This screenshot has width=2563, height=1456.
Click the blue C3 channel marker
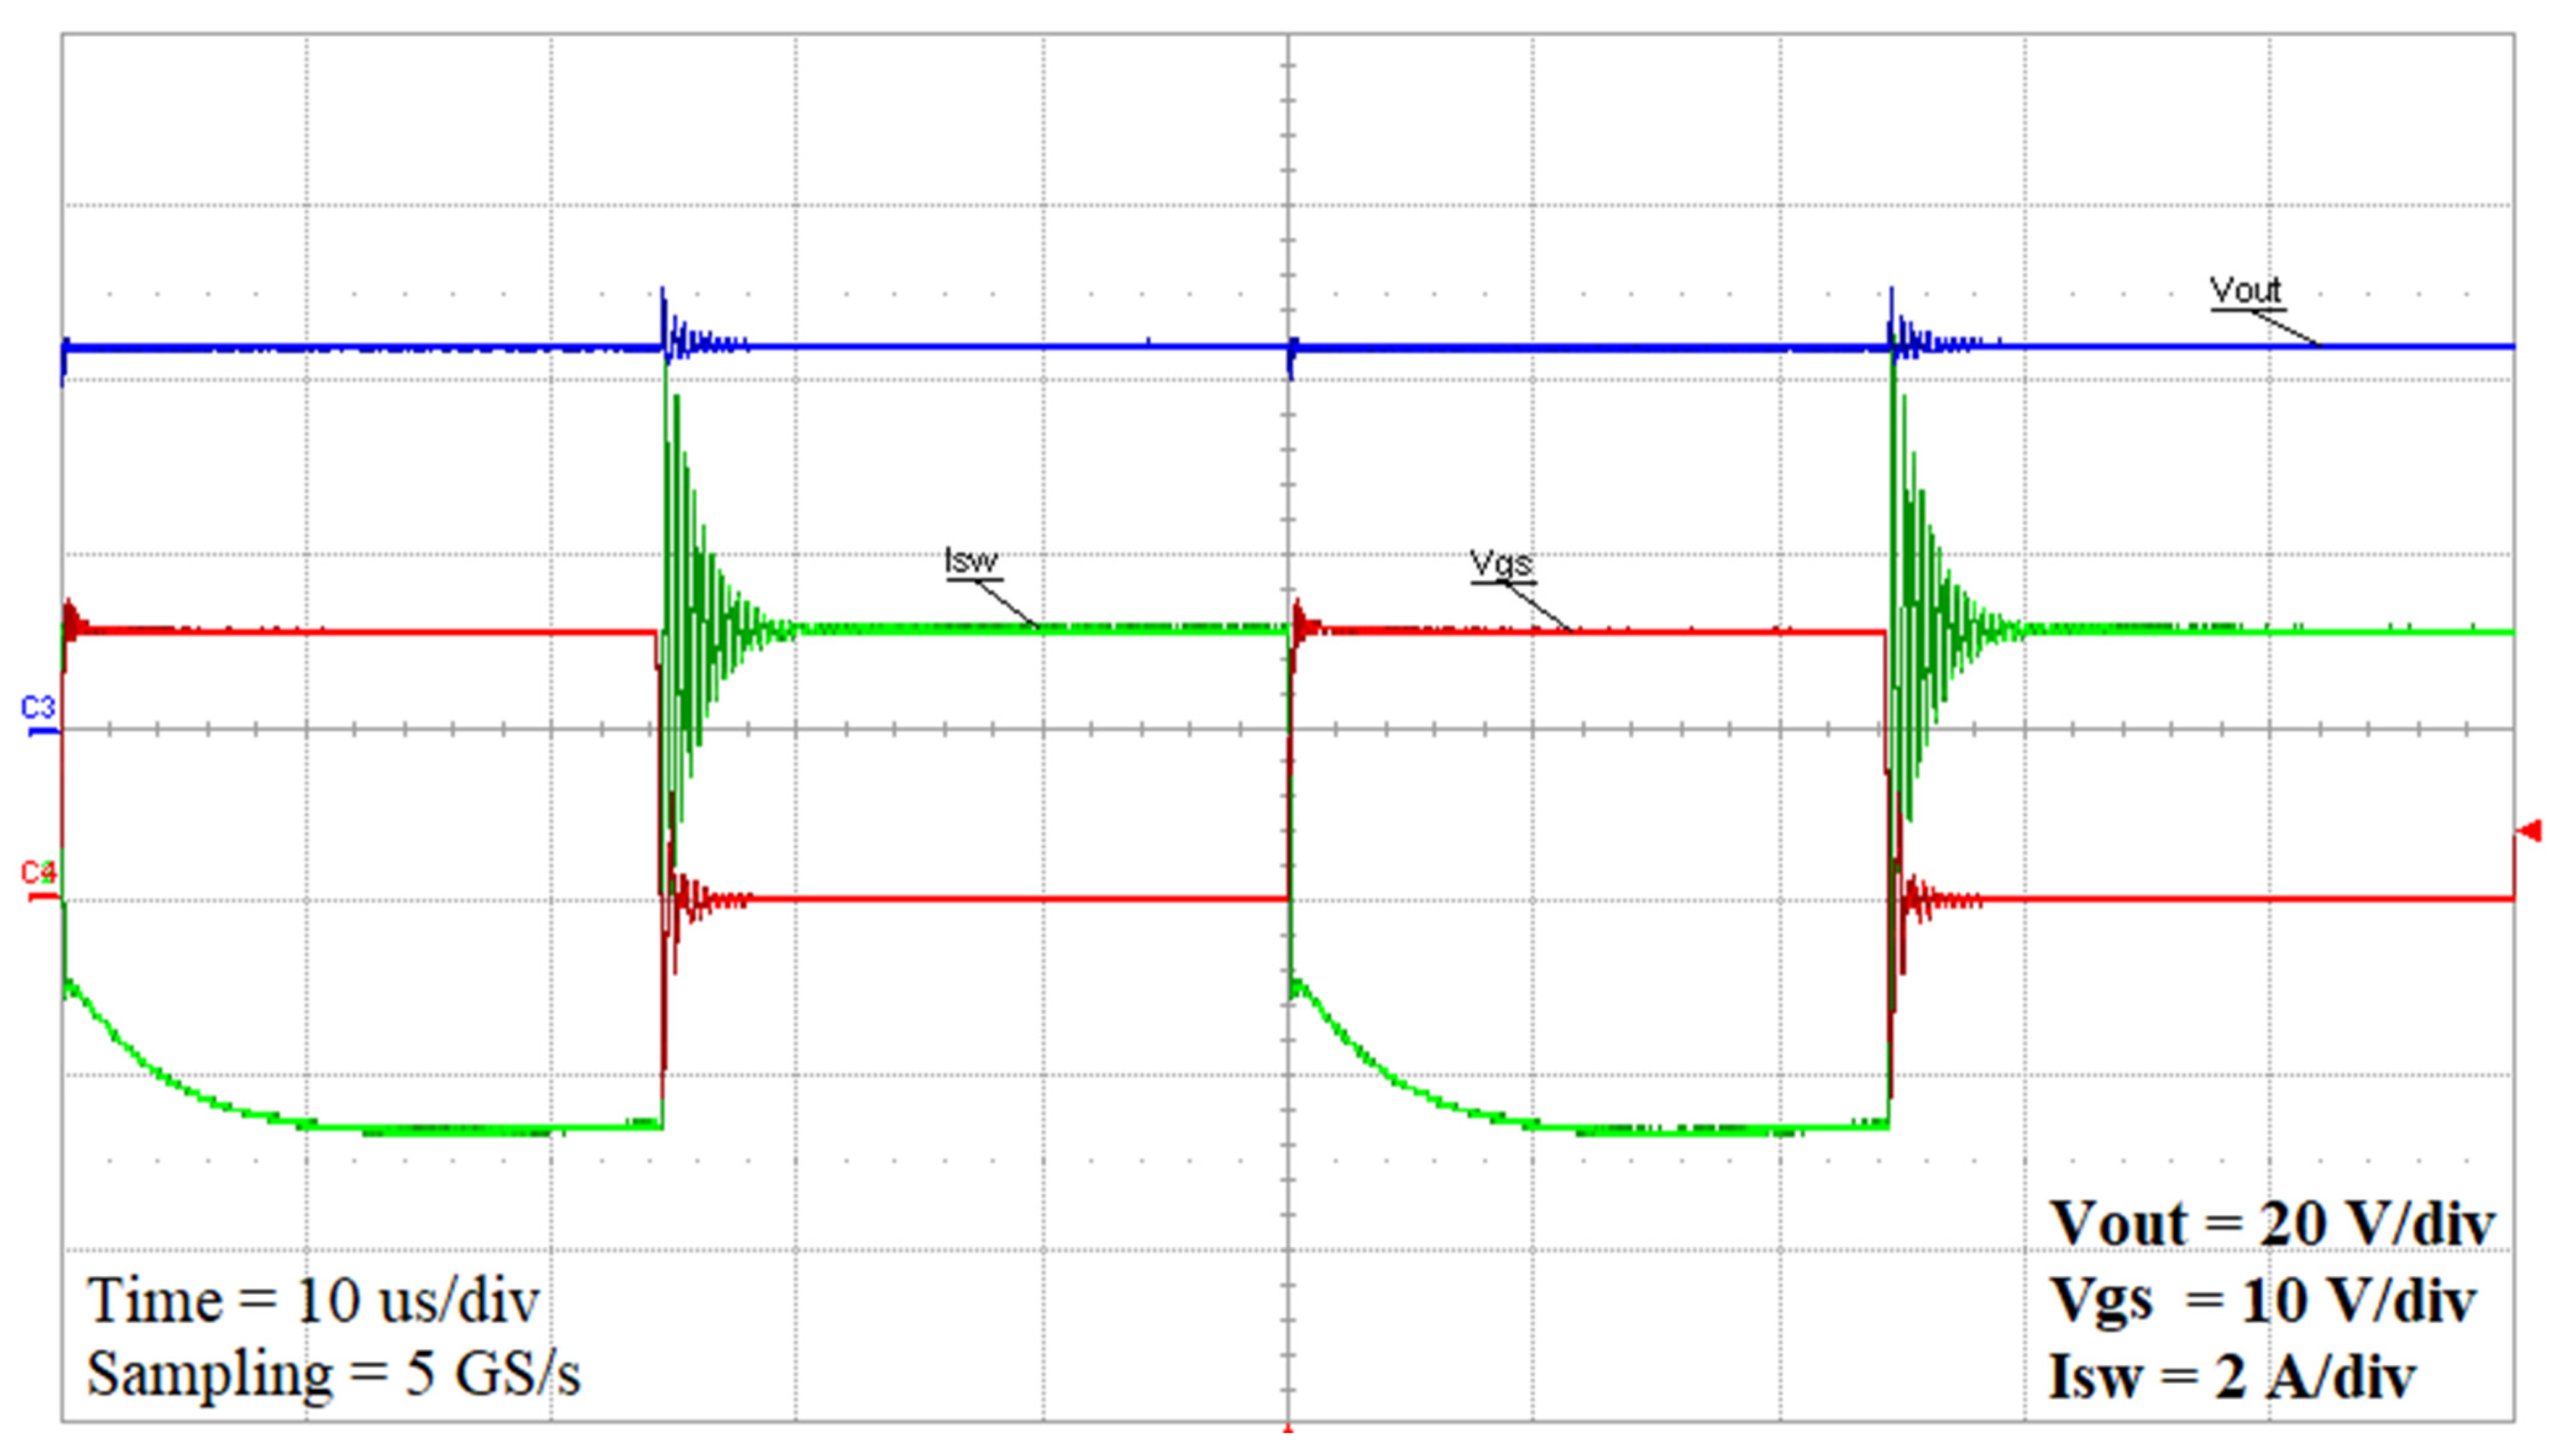click(38, 709)
